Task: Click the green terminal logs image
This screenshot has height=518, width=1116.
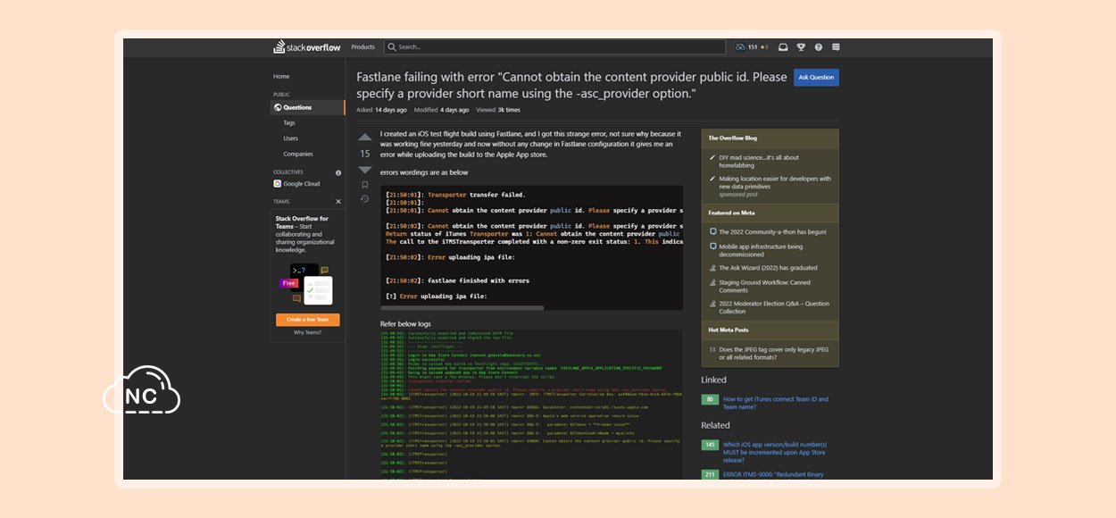Action: click(x=531, y=405)
